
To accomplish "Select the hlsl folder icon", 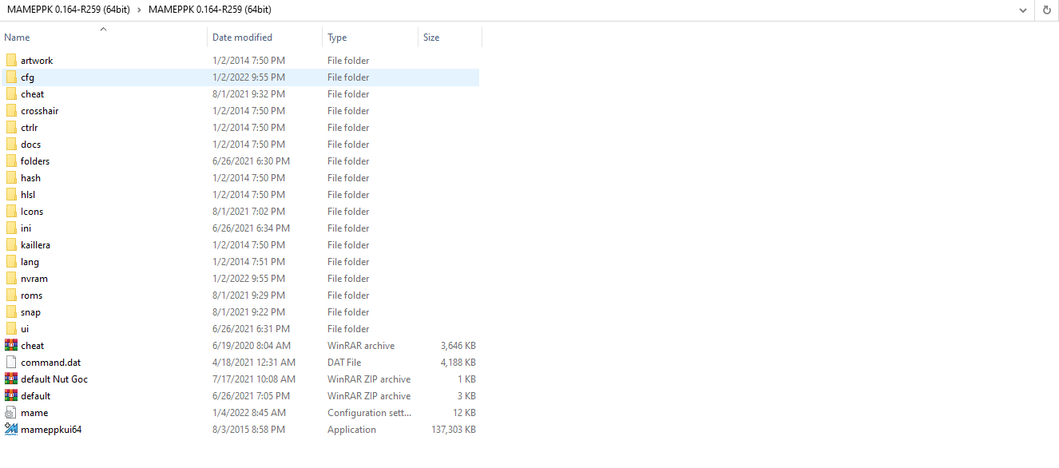I will point(11,195).
